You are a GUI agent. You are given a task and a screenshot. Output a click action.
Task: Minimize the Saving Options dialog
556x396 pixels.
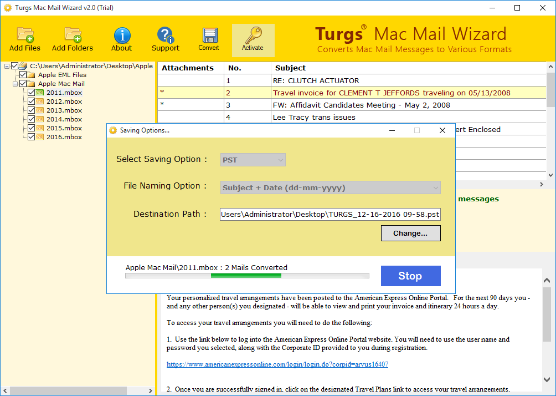[x=392, y=130]
